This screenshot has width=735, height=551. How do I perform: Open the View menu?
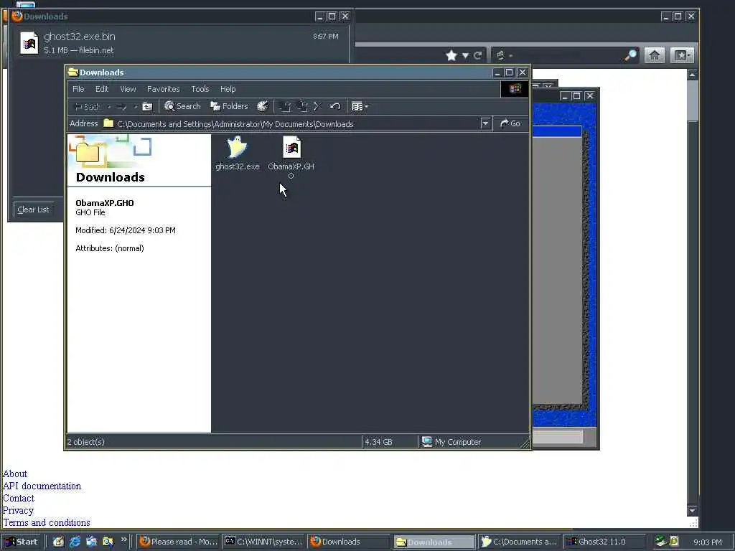[x=128, y=89]
